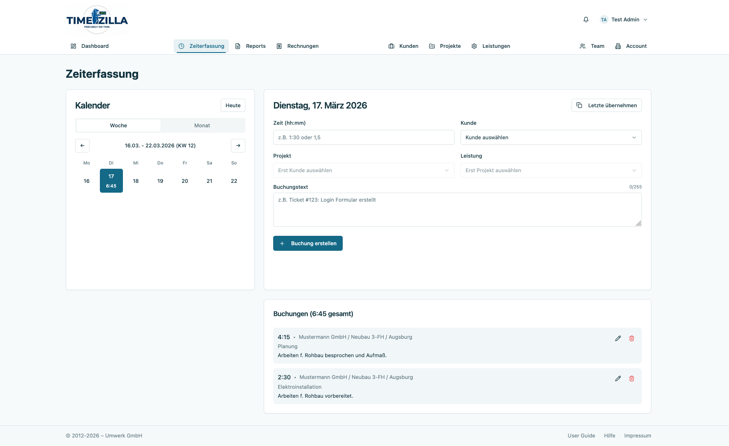729x446 pixels.
Task: Edit the 4:15 Planung booking
Action: pyautogui.click(x=618, y=338)
